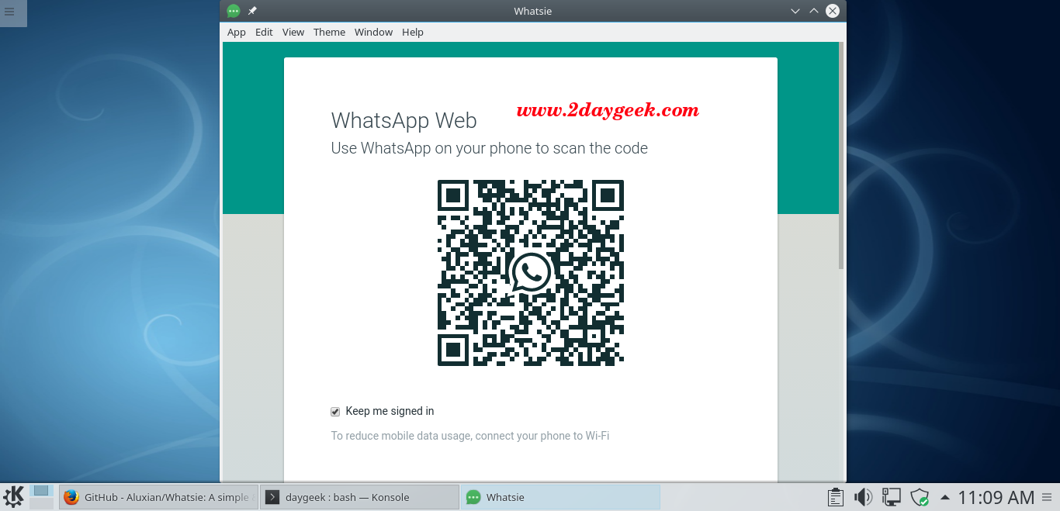Pin the Whatsie window with the pin icon

252,11
